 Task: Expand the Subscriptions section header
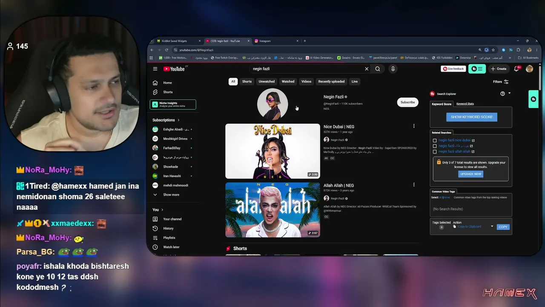(x=166, y=120)
